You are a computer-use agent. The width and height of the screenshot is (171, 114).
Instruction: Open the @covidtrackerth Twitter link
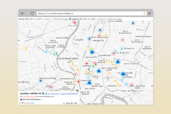pos(53,94)
